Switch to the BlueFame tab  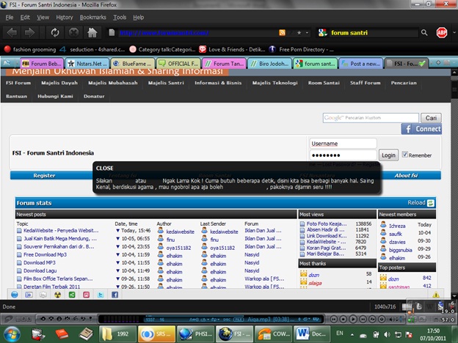pyautogui.click(x=133, y=64)
